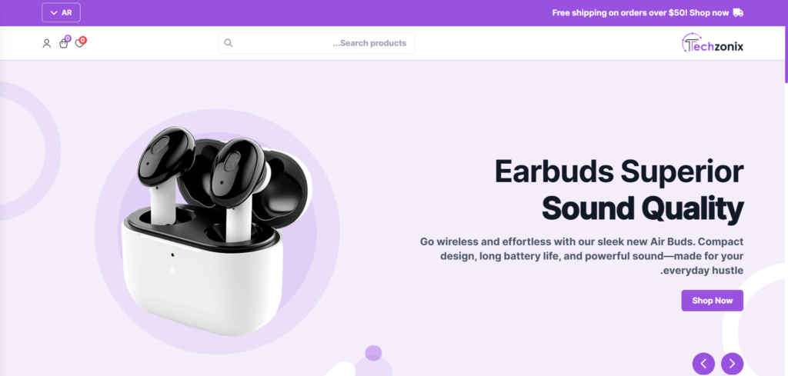The width and height of the screenshot is (788, 376).
Task: Click the Earbuds Superior Sound Quality heading
Action: (619, 190)
